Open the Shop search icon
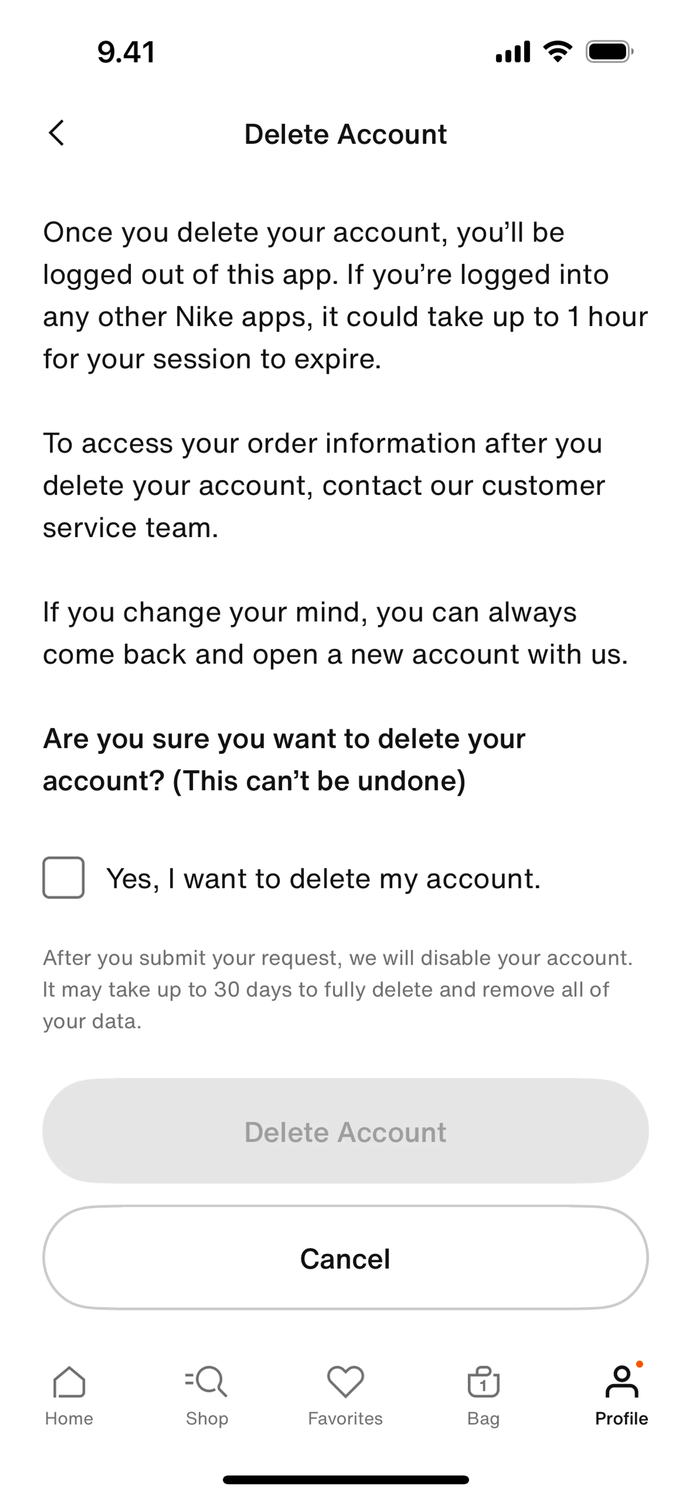This screenshot has height=1498, width=691. (207, 1382)
